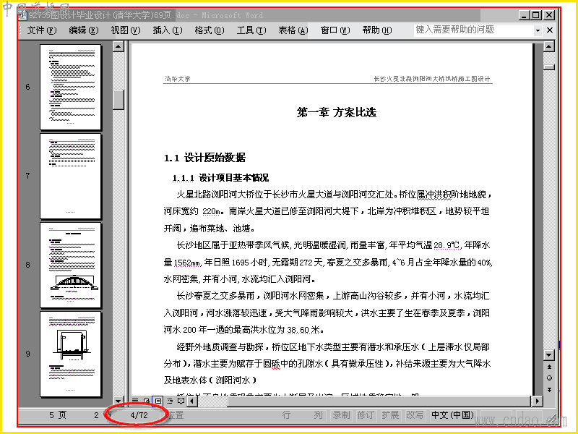Image resolution: width=578 pixels, height=434 pixels.
Task: Click the thumbnail pane scrollbar thumb
Action: pyautogui.click(x=118, y=100)
